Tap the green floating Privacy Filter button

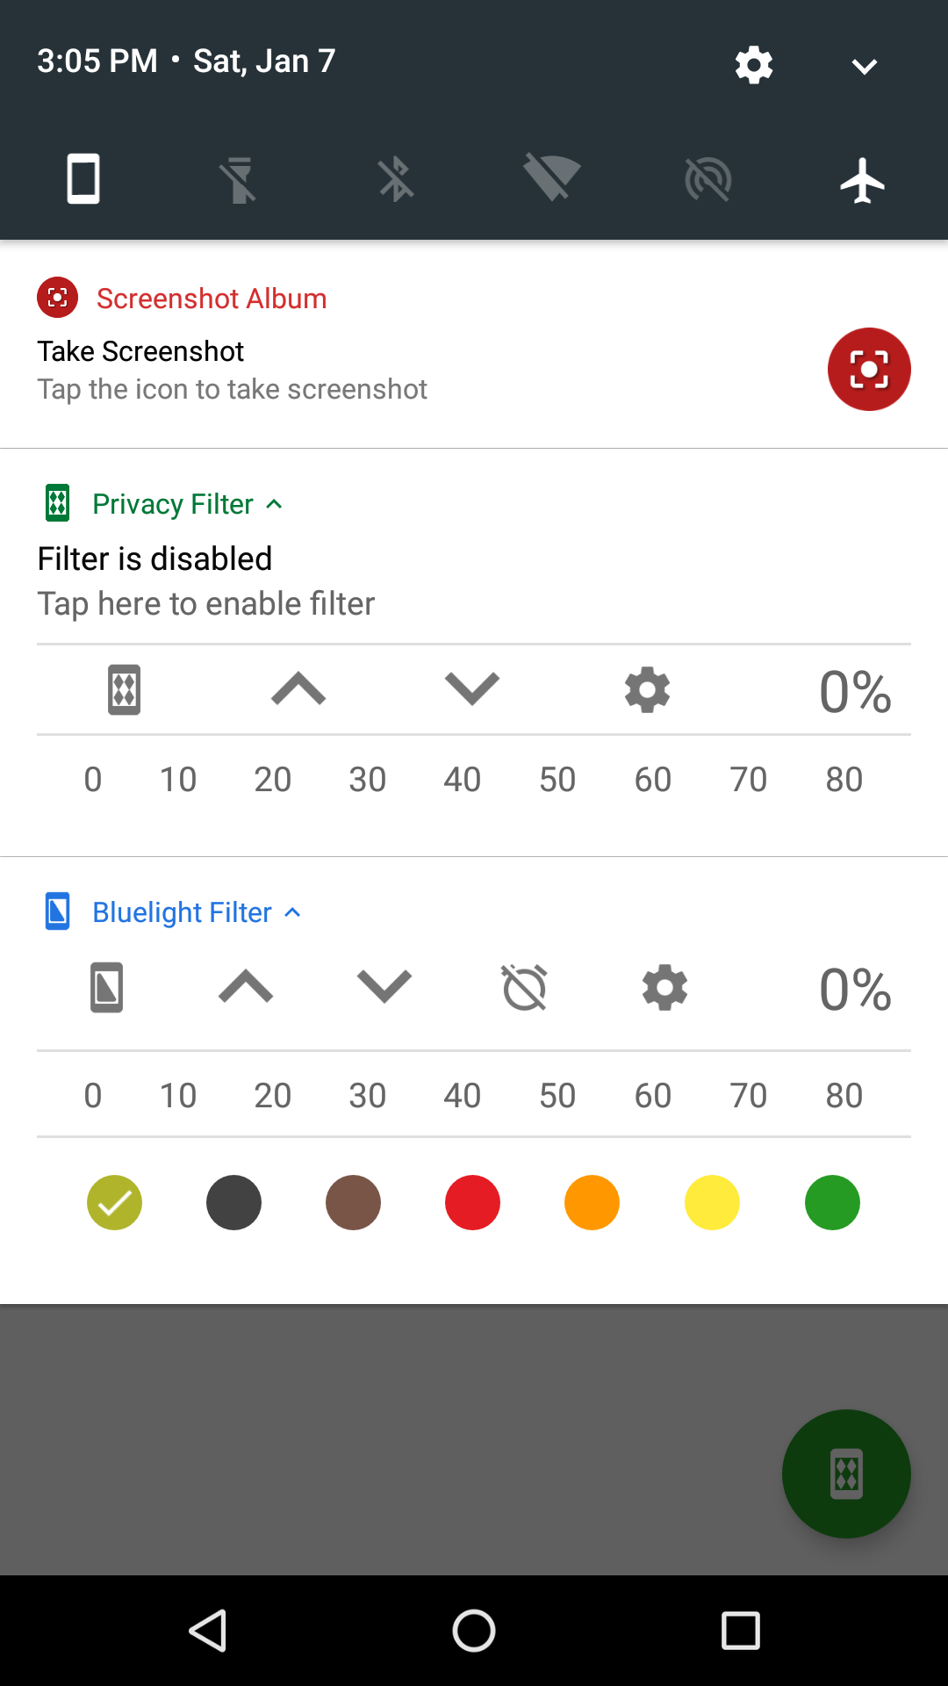click(846, 1473)
